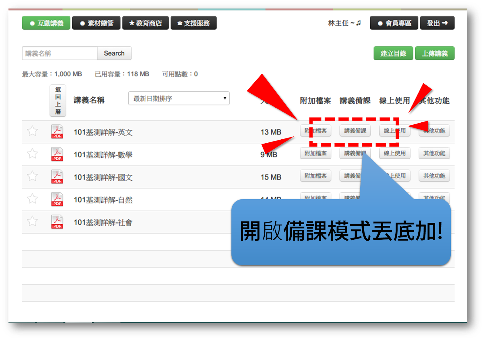
Task: Open the 最新日期排序 sort dropdown
Action: pos(179,99)
